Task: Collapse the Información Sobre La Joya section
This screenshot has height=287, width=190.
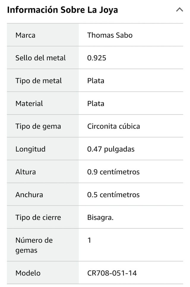Action: (x=179, y=9)
